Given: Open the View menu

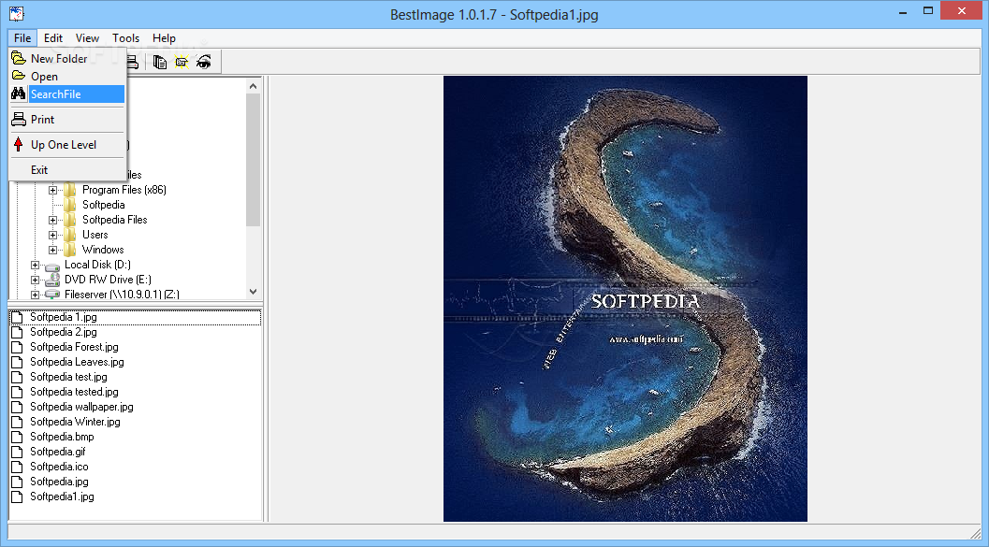Looking at the screenshot, I should pyautogui.click(x=87, y=37).
